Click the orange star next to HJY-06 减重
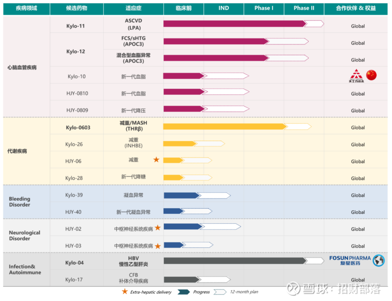This screenshot has width=392, height=301. 156,159
